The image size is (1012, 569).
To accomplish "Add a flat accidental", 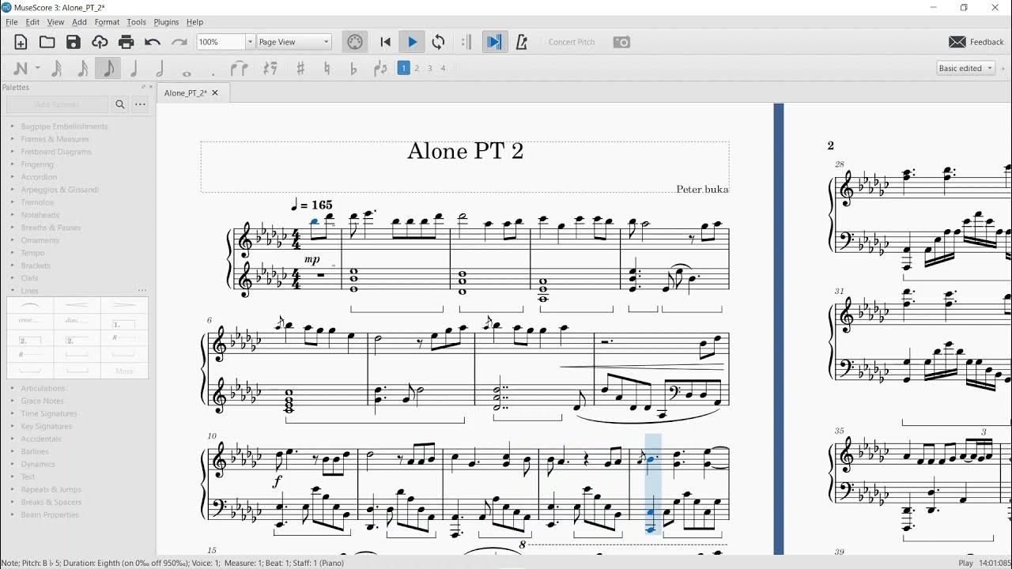I will (353, 69).
